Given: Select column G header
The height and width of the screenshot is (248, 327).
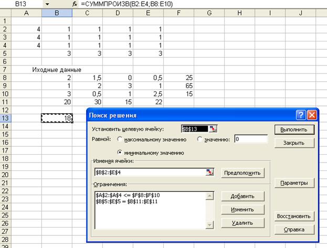Looking at the screenshot, I should click(x=209, y=13).
